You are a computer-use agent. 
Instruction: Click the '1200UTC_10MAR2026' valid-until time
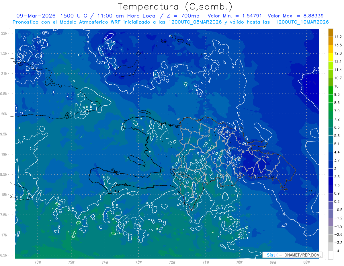pyautogui.click(x=302, y=22)
